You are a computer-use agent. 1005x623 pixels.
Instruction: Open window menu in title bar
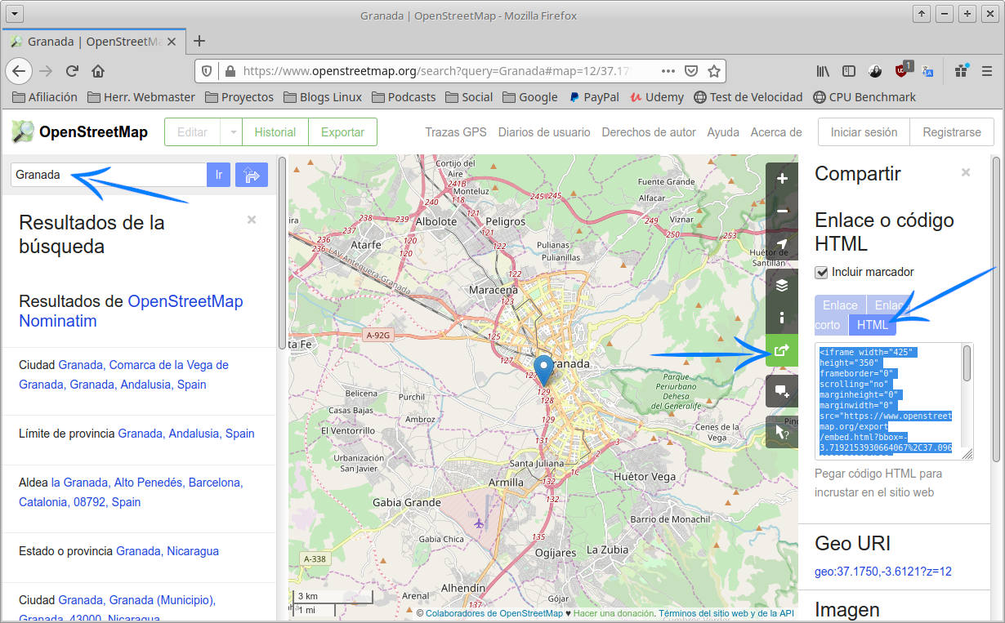point(16,14)
